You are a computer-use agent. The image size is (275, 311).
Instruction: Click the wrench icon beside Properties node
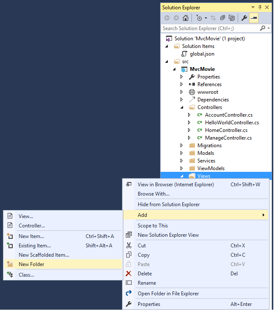tap(192, 77)
